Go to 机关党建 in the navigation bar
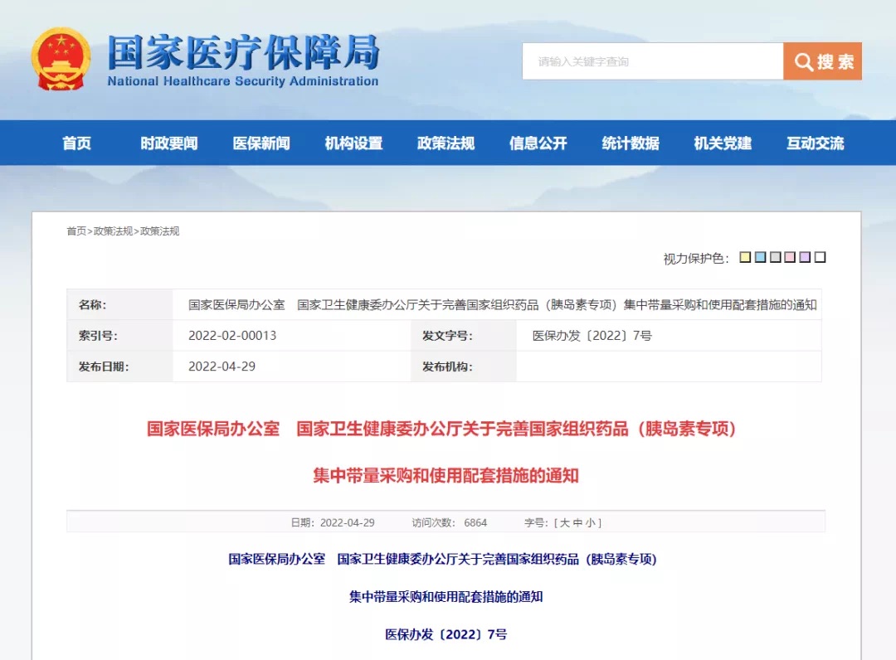Screen dimensions: 896x660 [723, 143]
